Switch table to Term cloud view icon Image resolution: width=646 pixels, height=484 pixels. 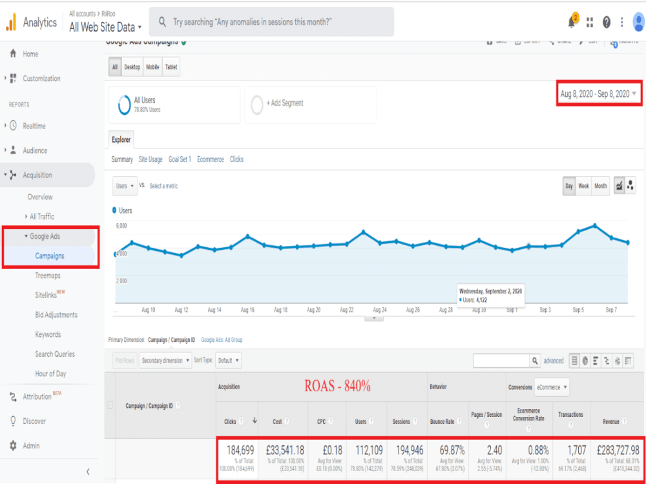(x=617, y=361)
